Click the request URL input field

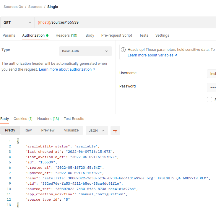(x=124, y=22)
